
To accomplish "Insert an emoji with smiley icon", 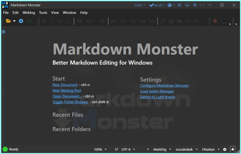I will pyautogui.click(x=196, y=21).
